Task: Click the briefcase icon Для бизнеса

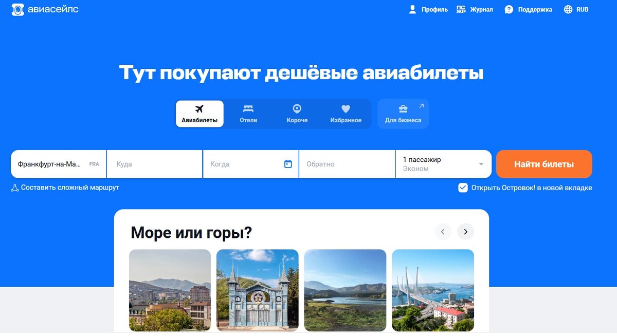Action: point(403,109)
